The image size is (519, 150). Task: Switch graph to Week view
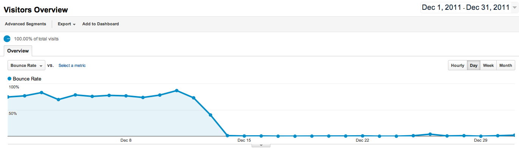[488, 65]
